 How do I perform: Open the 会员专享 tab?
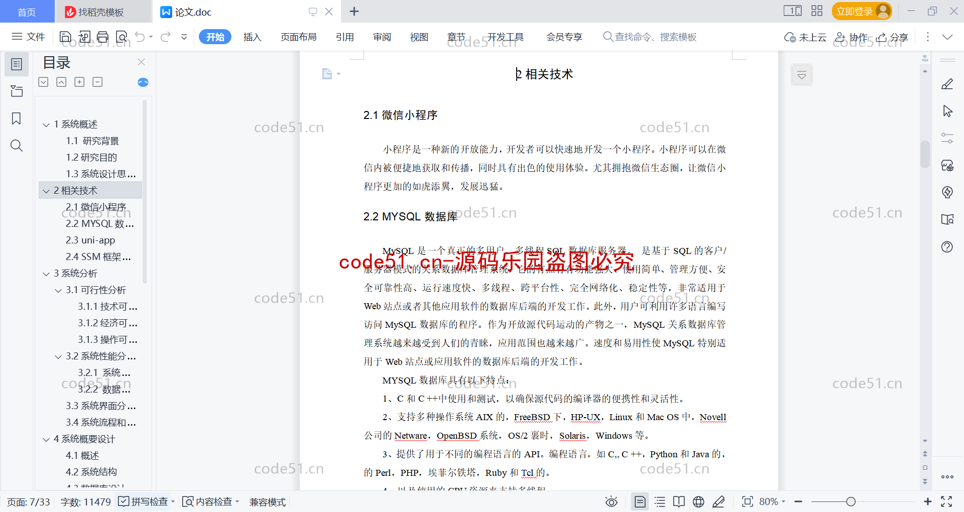pyautogui.click(x=564, y=37)
